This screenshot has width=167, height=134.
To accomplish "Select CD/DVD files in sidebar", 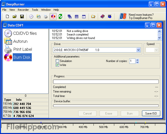I will [x=25, y=33].
